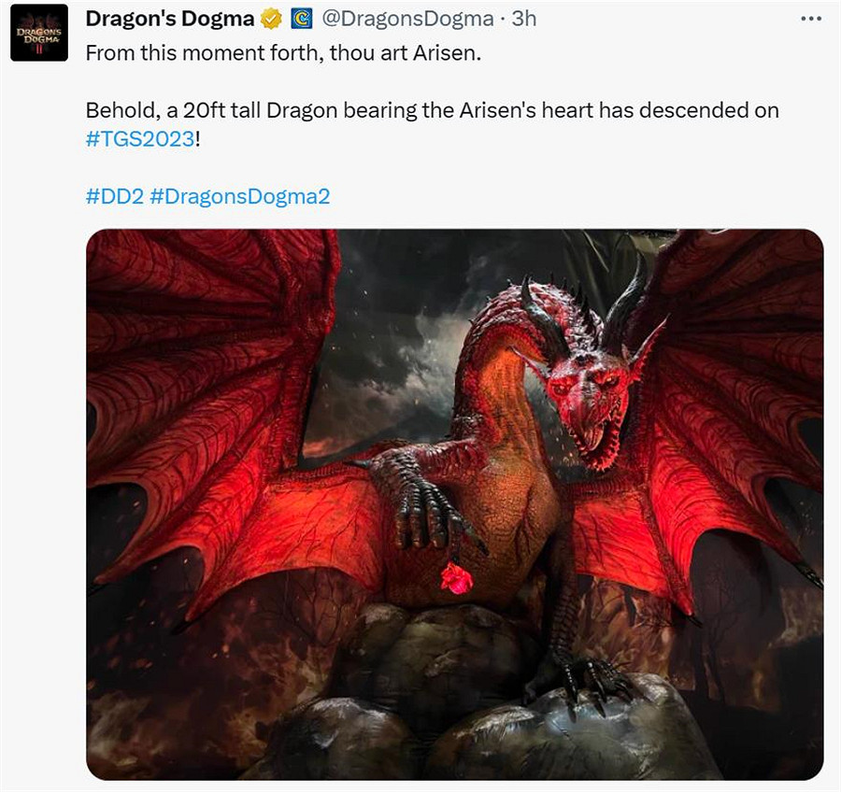Browse the #DragonsDogma2 hashtag

(x=239, y=197)
